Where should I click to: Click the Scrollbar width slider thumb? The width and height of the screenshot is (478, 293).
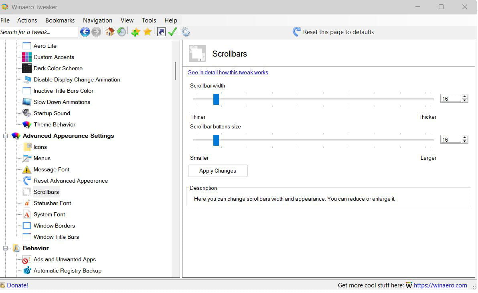216,99
